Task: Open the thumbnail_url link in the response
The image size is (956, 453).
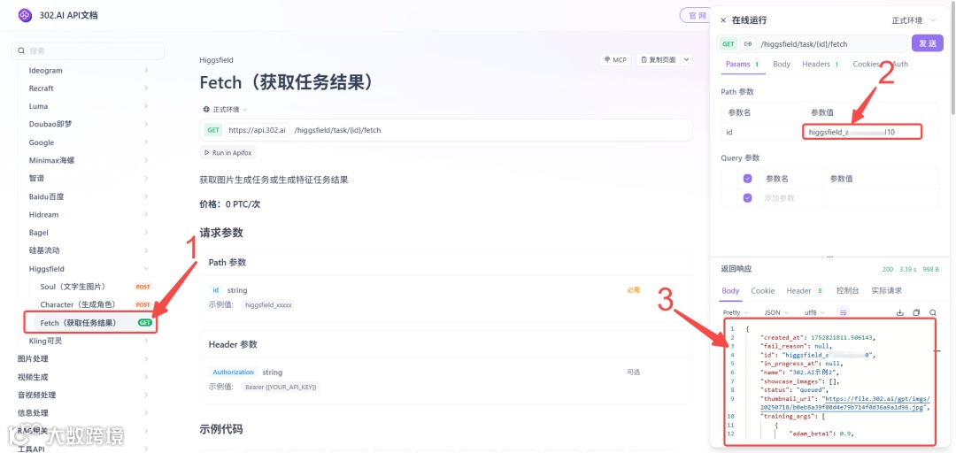Action: (844, 403)
